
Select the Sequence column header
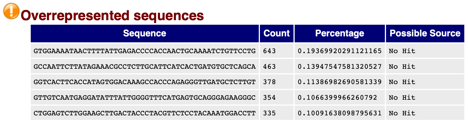click(145, 33)
